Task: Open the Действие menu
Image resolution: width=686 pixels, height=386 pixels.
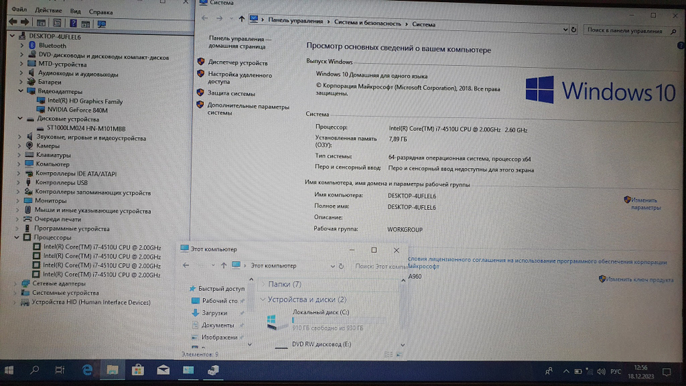Action: click(x=48, y=10)
